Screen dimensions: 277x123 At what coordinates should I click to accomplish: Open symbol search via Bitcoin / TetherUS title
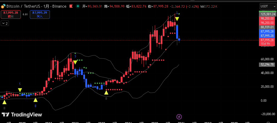(x=36, y=6)
